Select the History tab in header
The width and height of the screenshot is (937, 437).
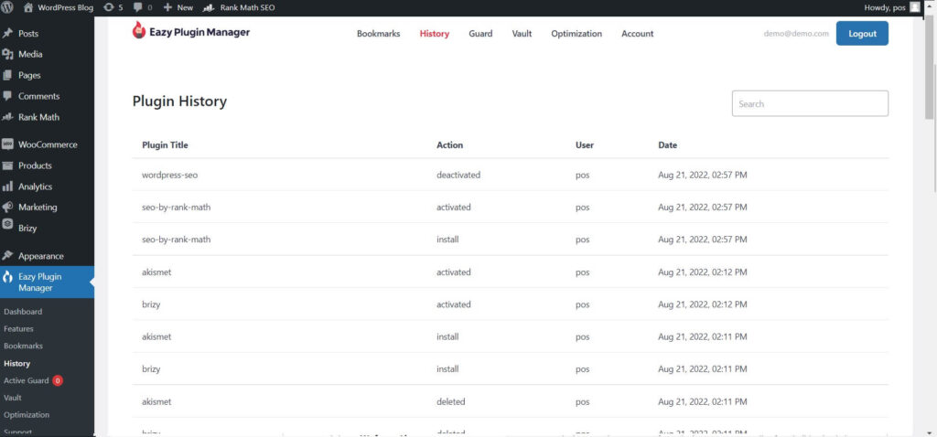[435, 34]
